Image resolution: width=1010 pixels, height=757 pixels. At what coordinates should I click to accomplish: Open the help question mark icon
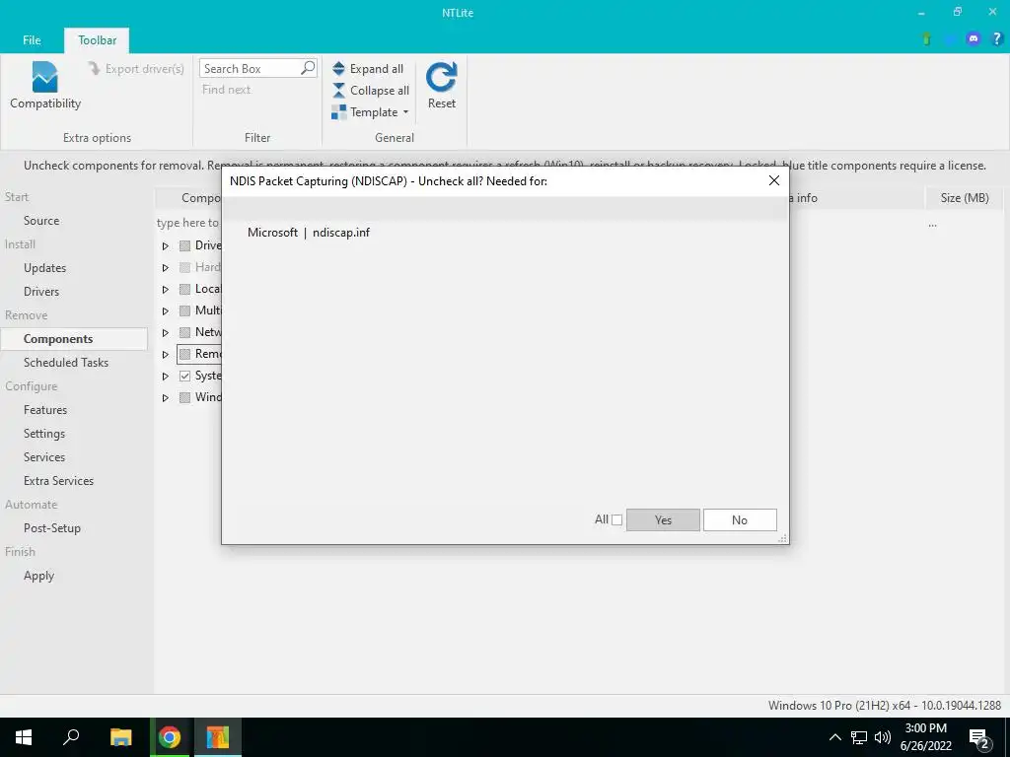[996, 39]
